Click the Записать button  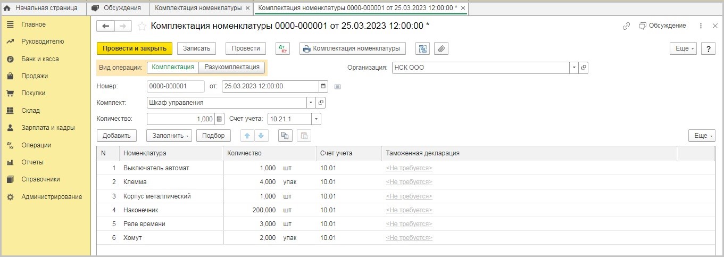click(x=197, y=48)
